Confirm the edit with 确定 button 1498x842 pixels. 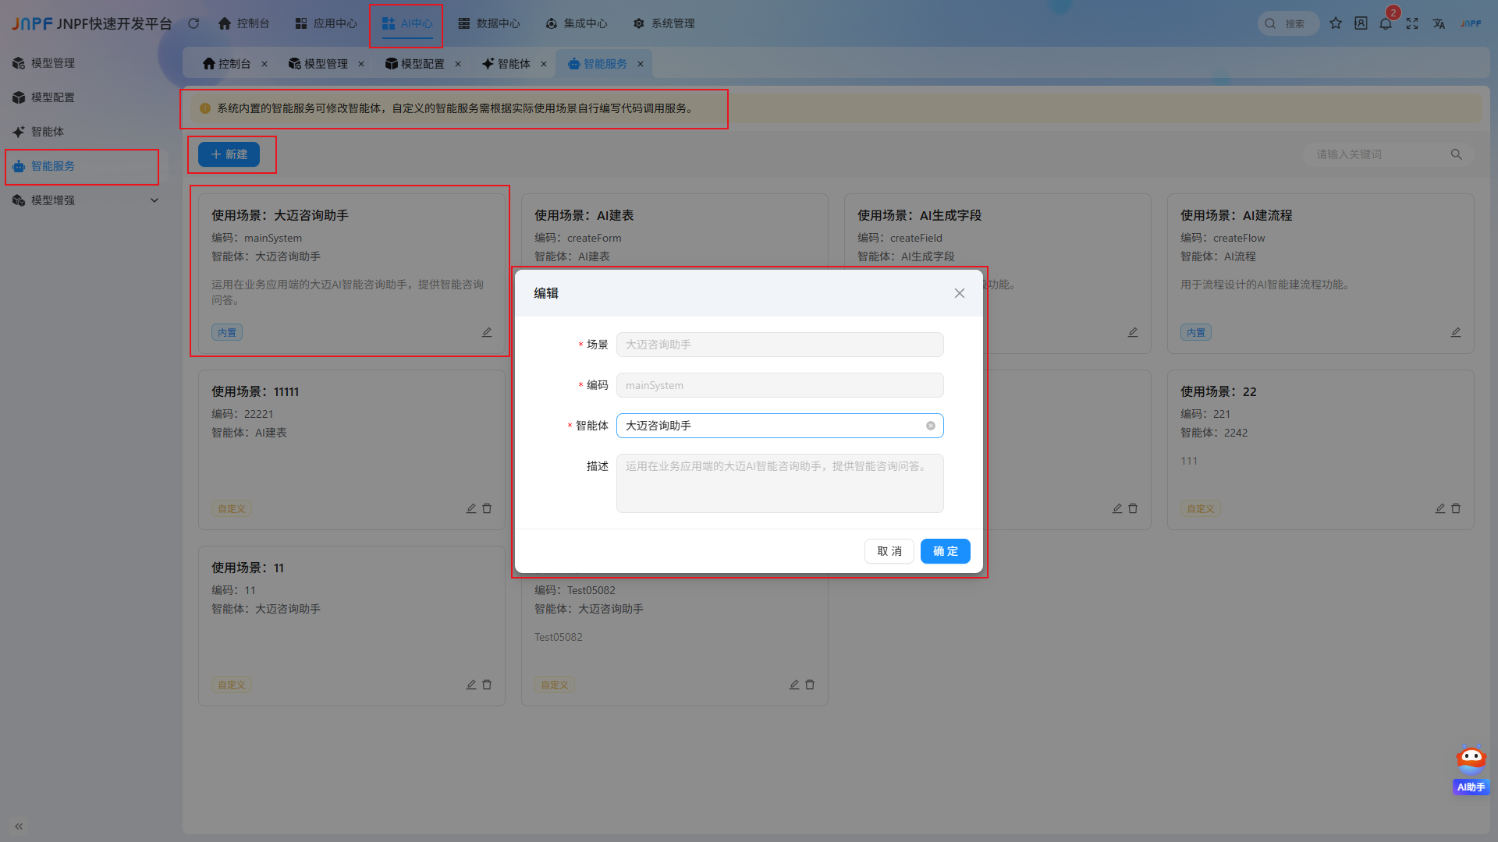coord(946,551)
